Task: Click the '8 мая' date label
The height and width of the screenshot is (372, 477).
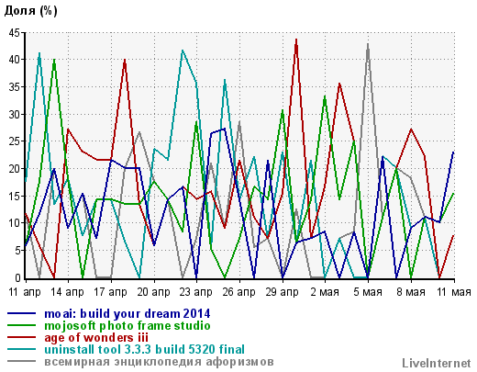Action: coord(411,292)
